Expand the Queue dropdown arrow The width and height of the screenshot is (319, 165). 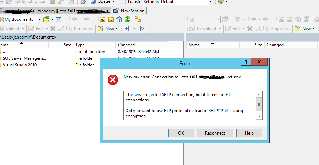click(114, 2)
